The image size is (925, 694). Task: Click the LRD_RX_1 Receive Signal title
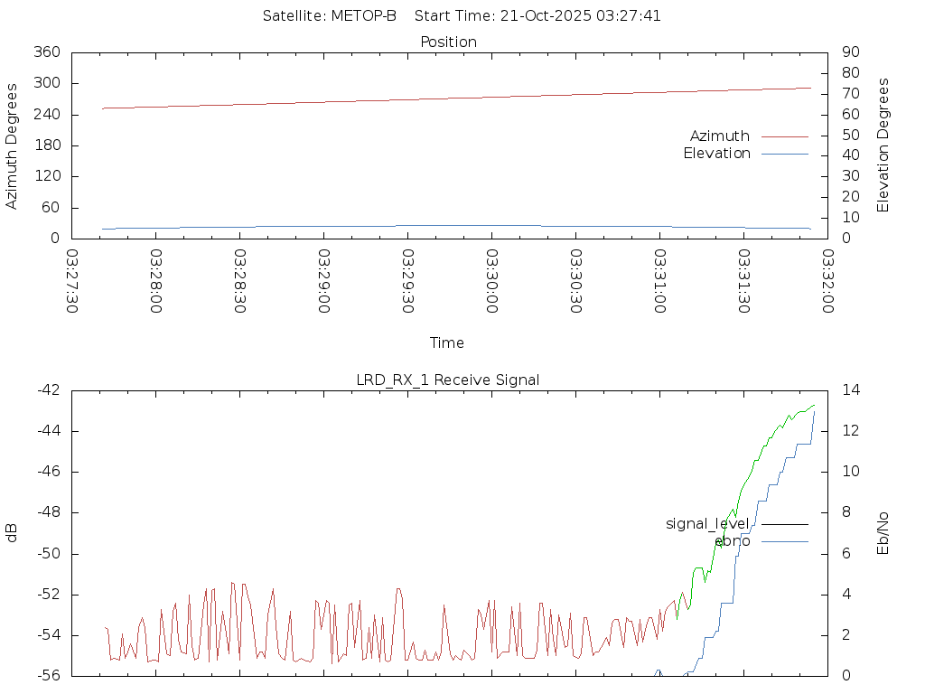pyautogui.click(x=448, y=380)
